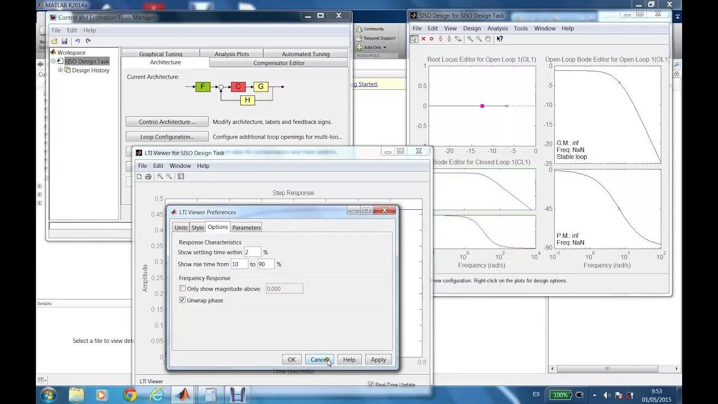The image size is (718, 404).
Task: Open the Analysis Plots tab
Action: click(232, 54)
